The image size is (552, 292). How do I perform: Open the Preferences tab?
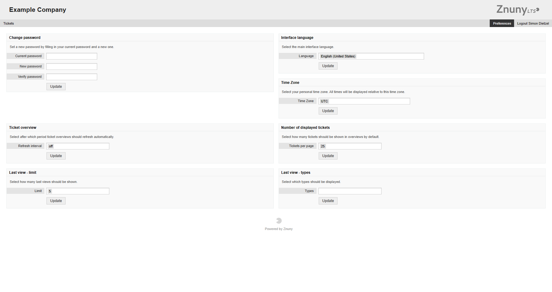[x=502, y=23]
